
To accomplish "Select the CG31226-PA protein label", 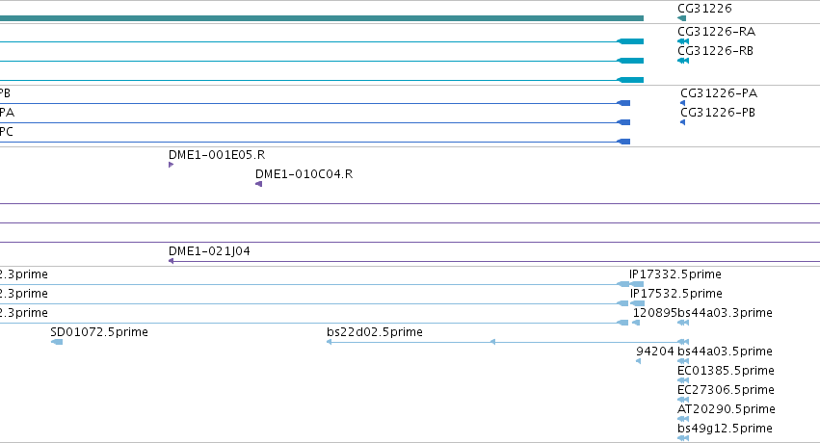I will pos(719,93).
